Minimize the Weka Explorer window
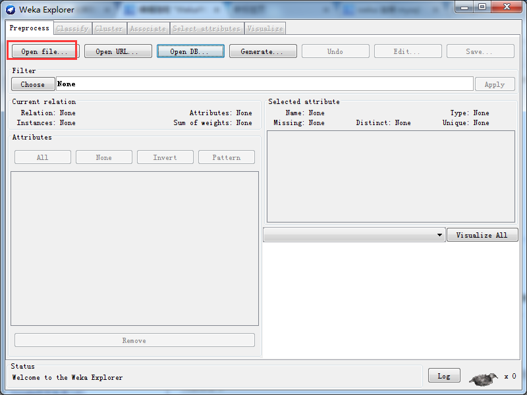 pyautogui.click(x=464, y=7)
